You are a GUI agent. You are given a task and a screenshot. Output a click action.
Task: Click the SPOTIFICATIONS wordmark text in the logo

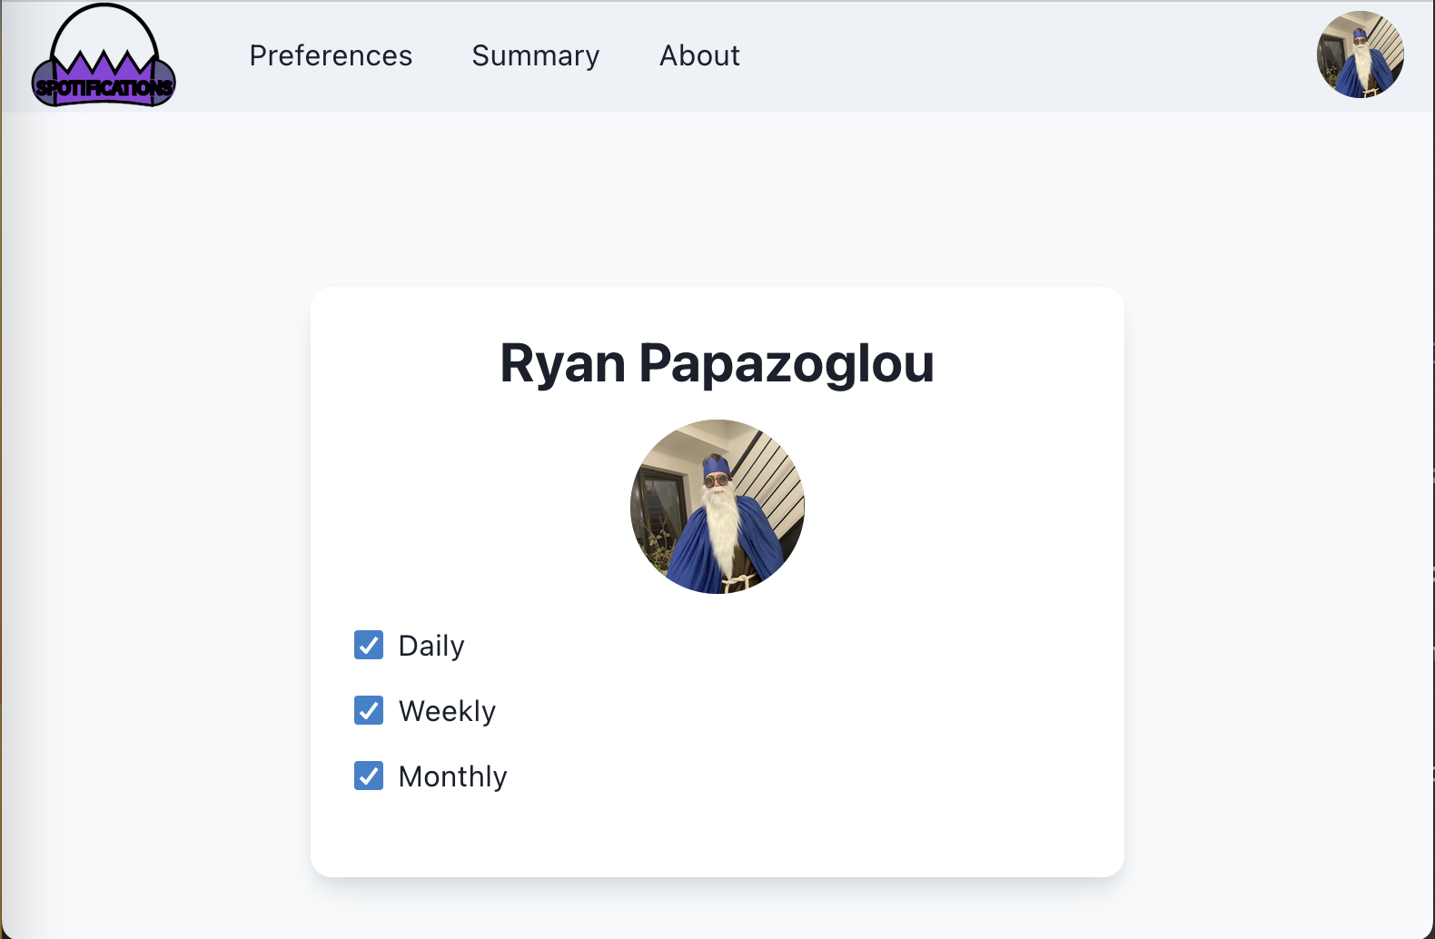(104, 88)
